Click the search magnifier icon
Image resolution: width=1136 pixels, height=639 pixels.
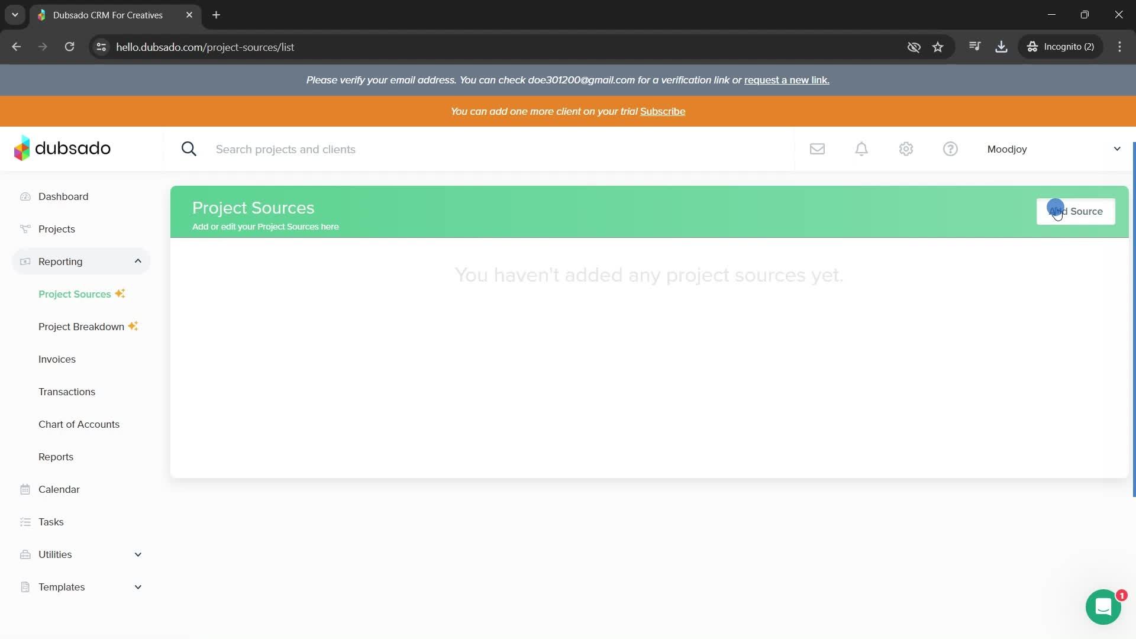coord(189,149)
